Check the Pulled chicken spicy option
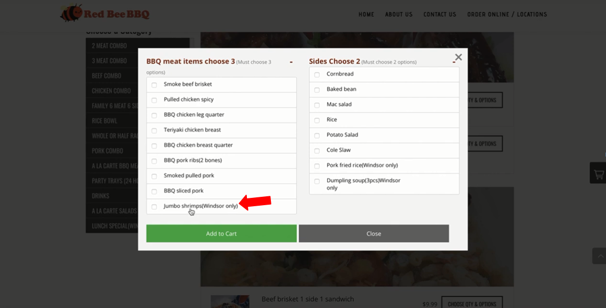 tap(155, 100)
